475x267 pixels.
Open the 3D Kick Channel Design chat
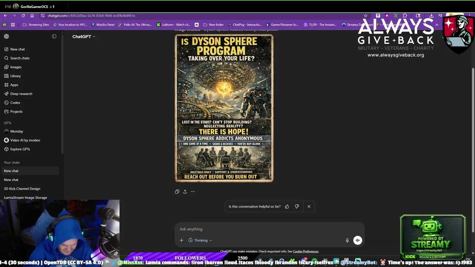(x=22, y=189)
